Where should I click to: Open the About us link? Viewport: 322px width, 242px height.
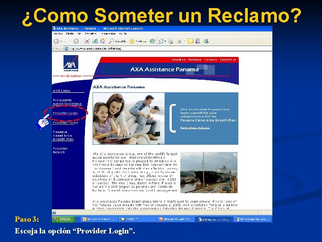[178, 60]
